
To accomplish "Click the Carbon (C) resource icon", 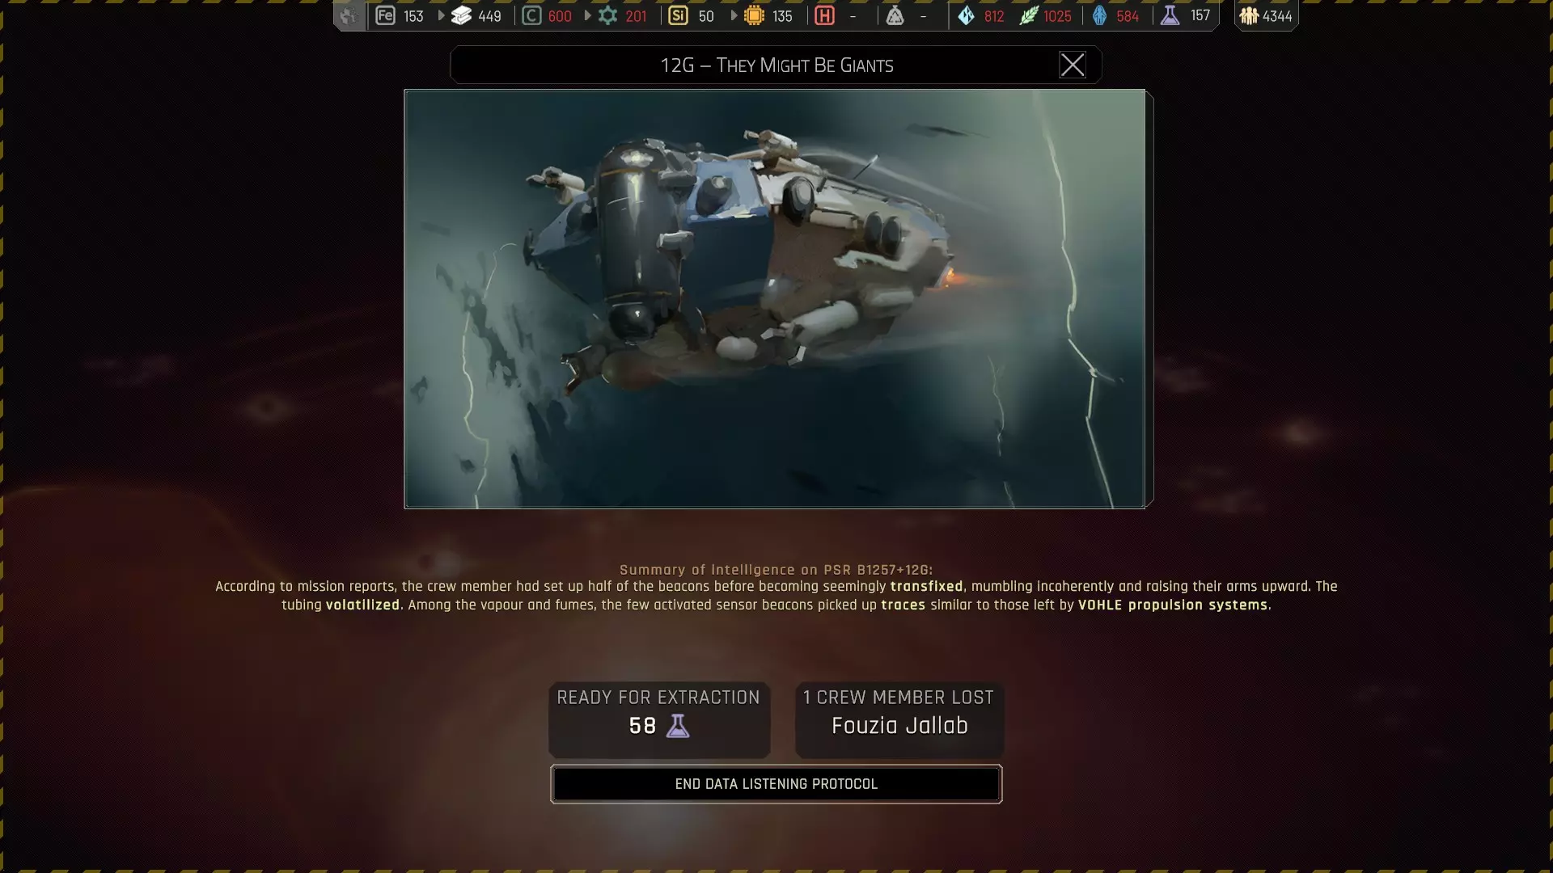I will [x=531, y=16].
